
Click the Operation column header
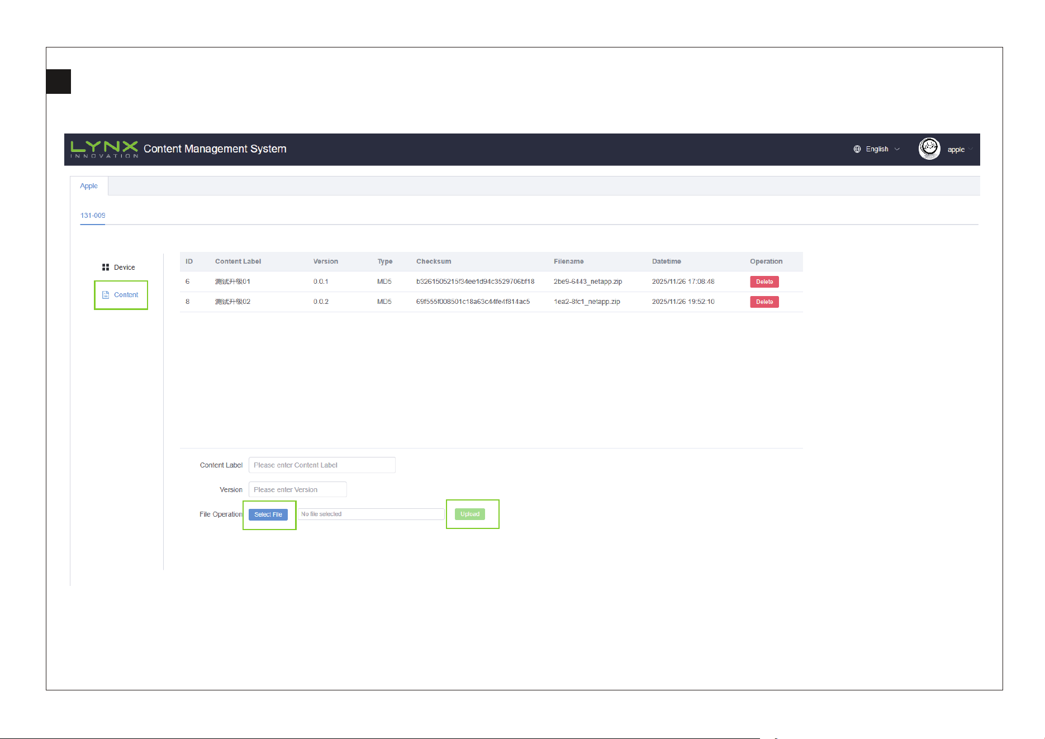tap(766, 261)
